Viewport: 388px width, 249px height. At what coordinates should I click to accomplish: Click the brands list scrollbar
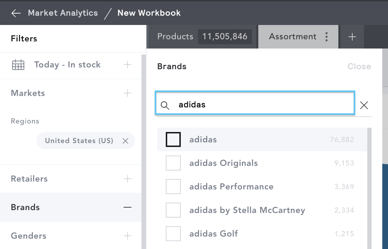click(369, 188)
